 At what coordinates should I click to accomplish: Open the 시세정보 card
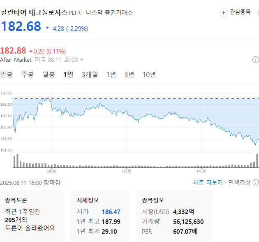pyautogui.click(x=100, y=216)
